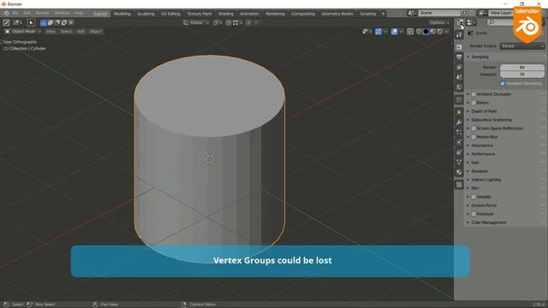Open the View Layer properties tab icon

[x=459, y=67]
